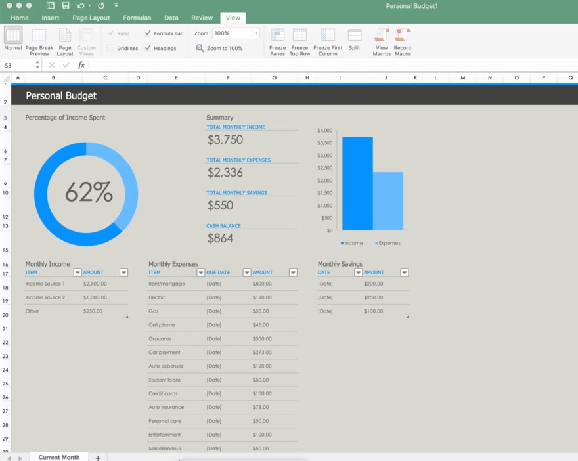
Task: Select all cells corner triangle
Action: 6,77
